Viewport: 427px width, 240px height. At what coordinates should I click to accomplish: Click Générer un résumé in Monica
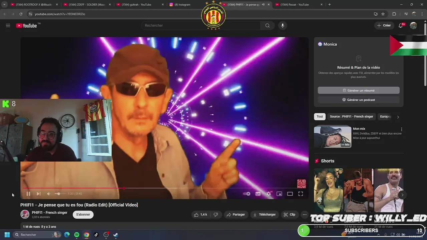point(359,90)
